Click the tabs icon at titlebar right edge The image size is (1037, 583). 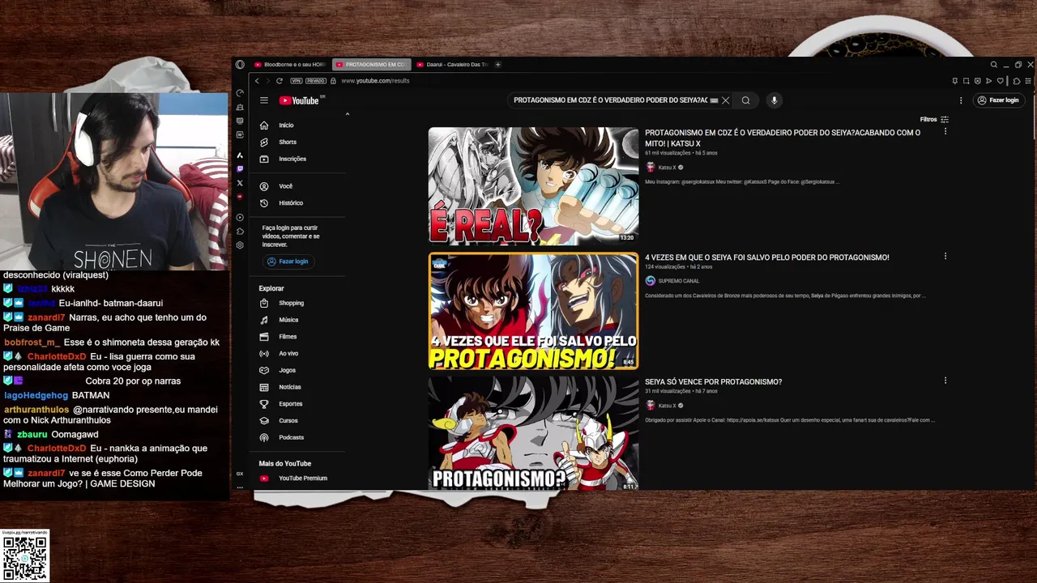[1018, 64]
